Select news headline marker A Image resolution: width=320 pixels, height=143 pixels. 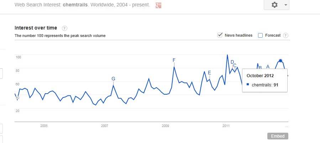268,66
